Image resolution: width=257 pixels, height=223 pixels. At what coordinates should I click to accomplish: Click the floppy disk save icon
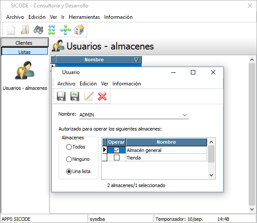tap(61, 96)
